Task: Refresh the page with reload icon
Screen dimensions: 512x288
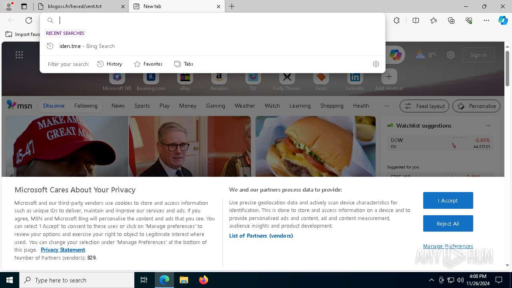Action: coord(29,20)
